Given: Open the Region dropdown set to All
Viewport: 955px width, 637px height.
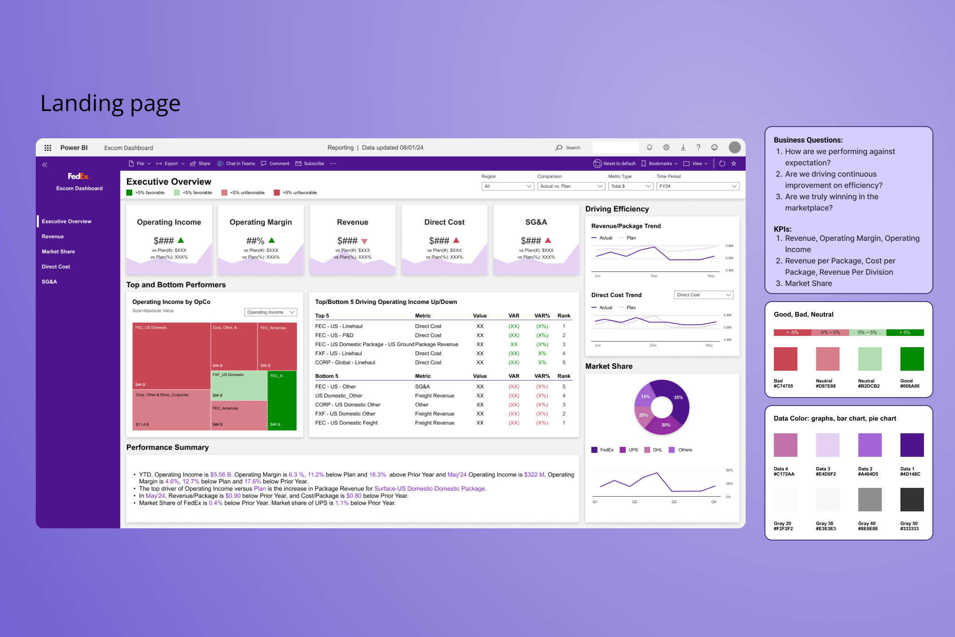Looking at the screenshot, I should [x=508, y=186].
